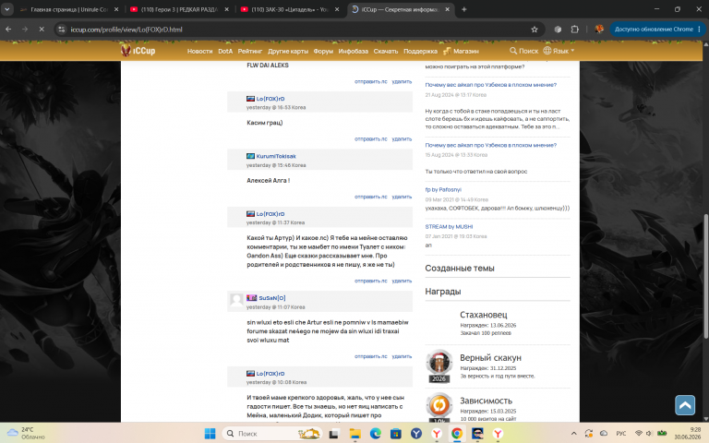The height and width of the screenshot is (443, 709).
Task: View site information icon in address bar
Action: click(x=62, y=30)
